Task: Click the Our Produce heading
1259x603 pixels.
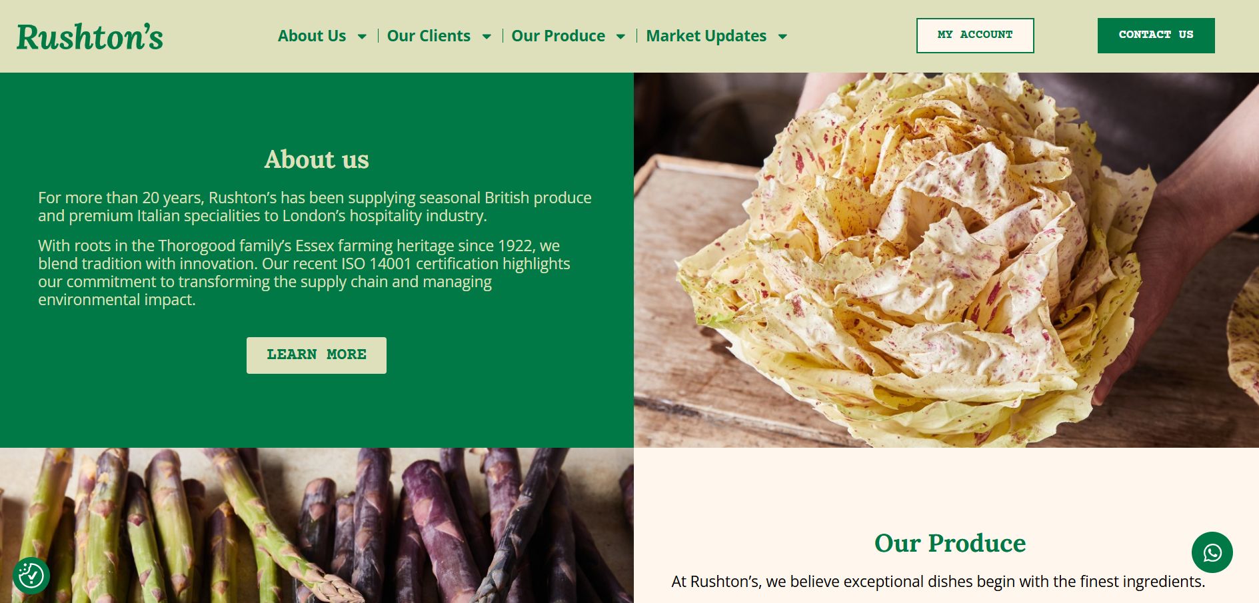Action: point(950,544)
